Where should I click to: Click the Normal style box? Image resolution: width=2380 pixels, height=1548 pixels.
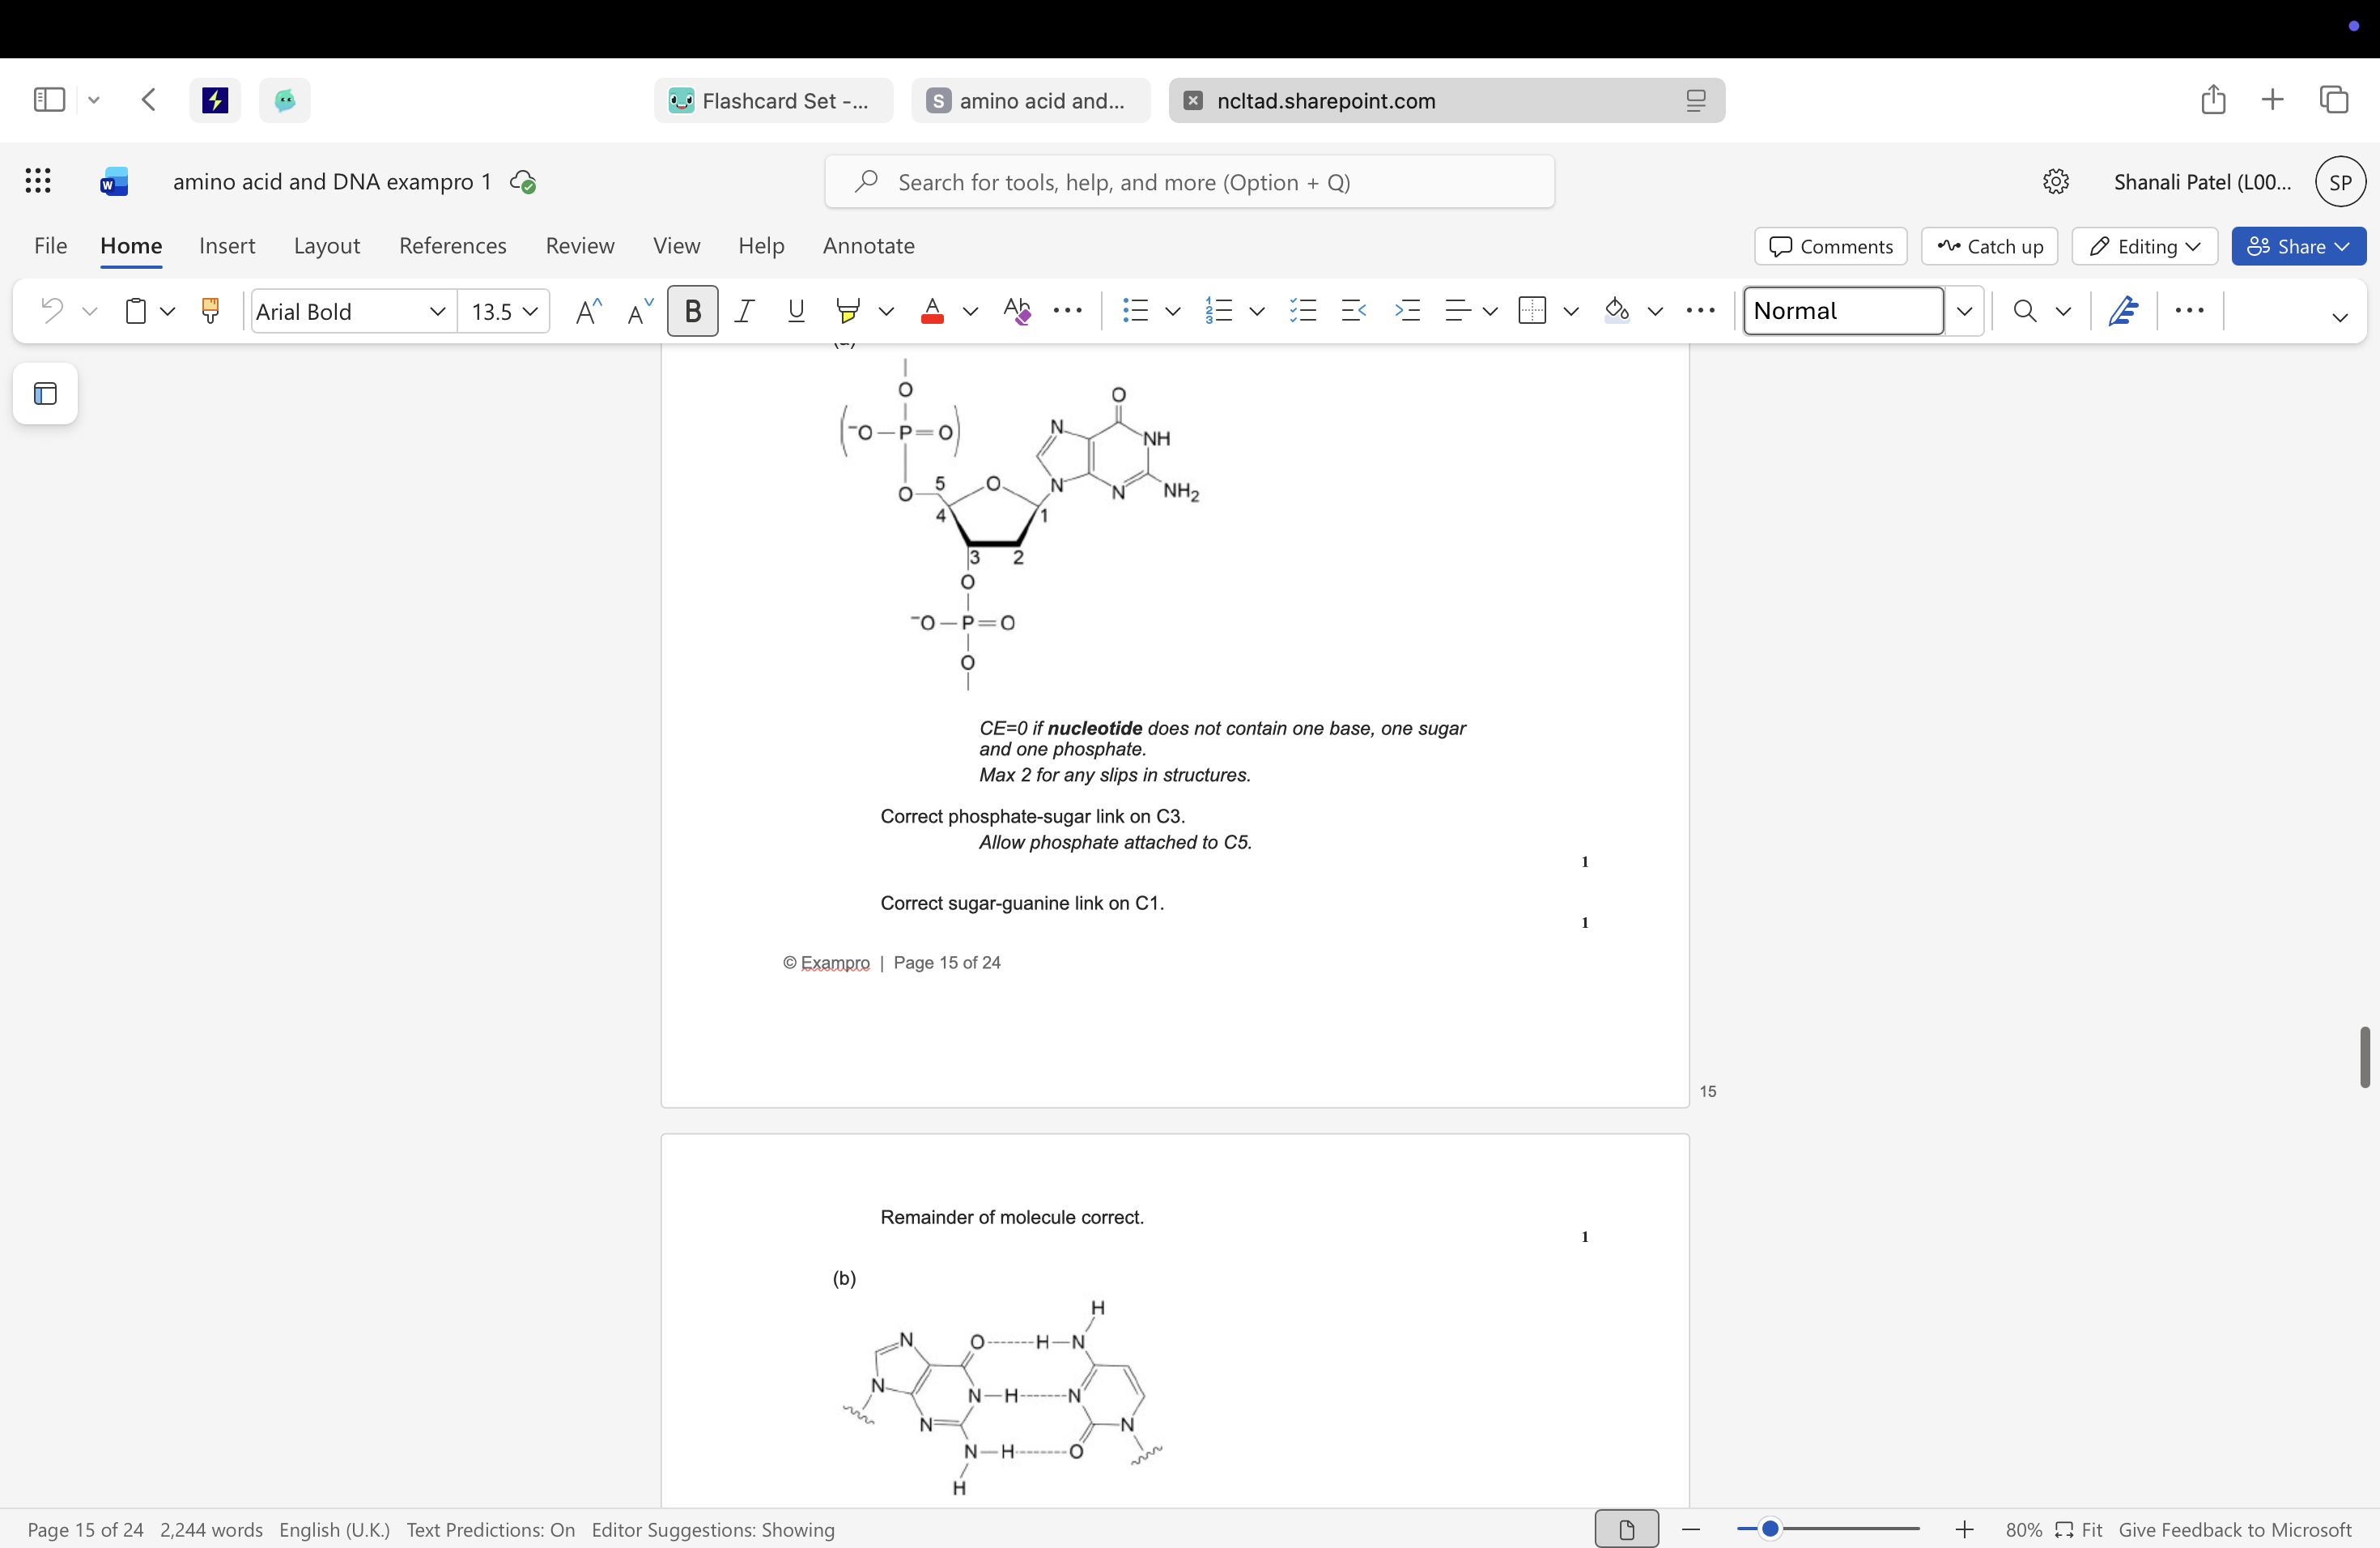coord(1843,311)
